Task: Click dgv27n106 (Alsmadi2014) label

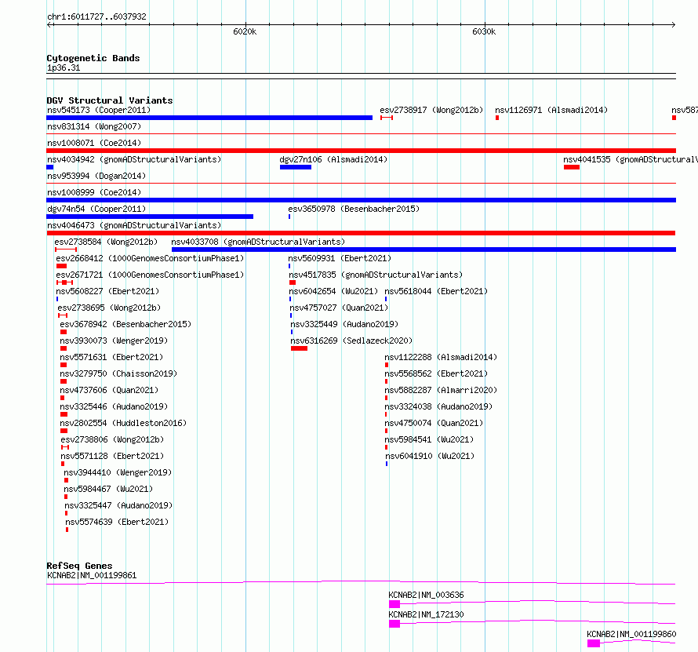Action: tap(333, 159)
